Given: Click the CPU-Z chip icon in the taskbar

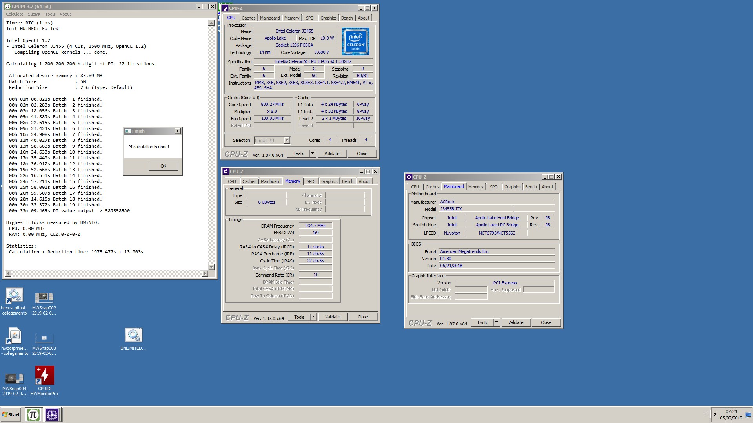Looking at the screenshot, I should pyautogui.click(x=52, y=414).
